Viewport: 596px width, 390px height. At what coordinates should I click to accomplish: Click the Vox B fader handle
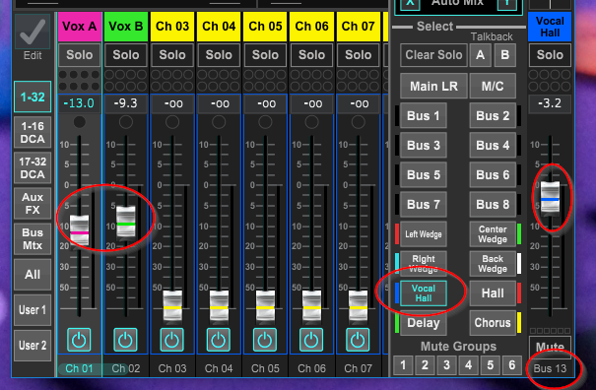click(x=126, y=222)
